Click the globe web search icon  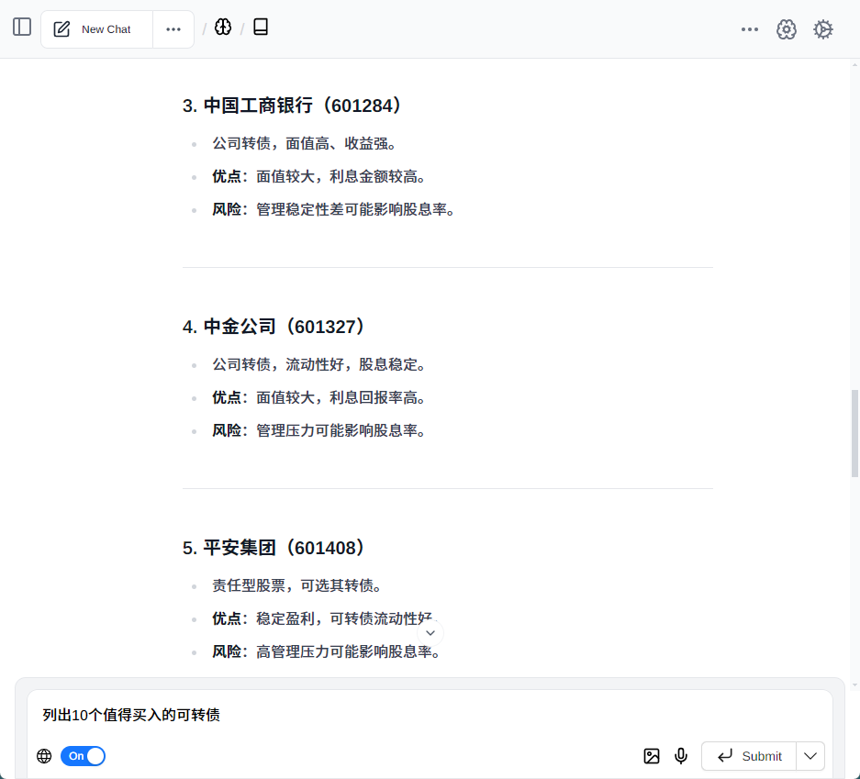[44, 756]
